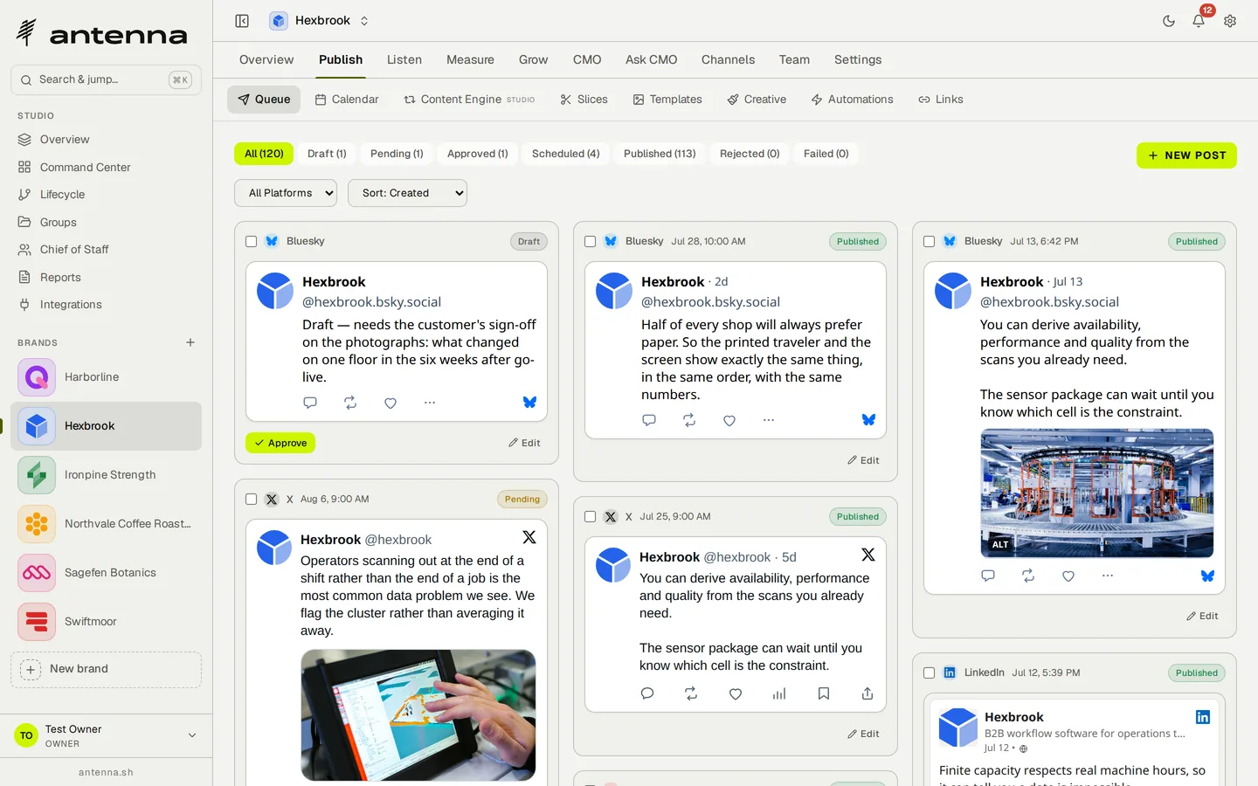Viewport: 1258px width, 786px height.
Task: Show ALT text on factory image
Action: tap(1000, 544)
